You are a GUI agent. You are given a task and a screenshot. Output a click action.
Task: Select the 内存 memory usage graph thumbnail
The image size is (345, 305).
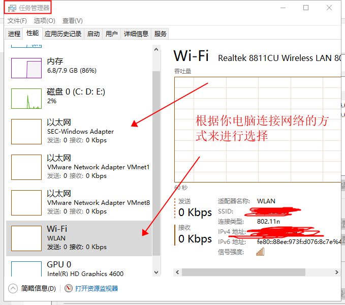[26, 68]
